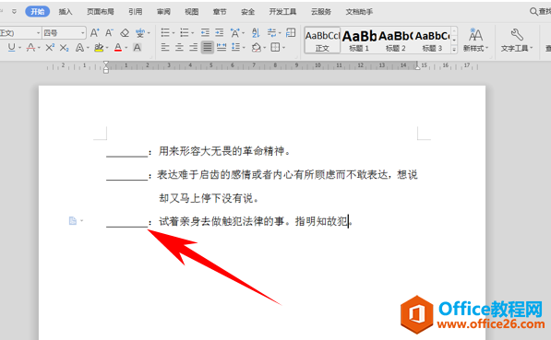Image resolution: width=551 pixels, height=340 pixels.
Task: Click the right indent marker on ruler
Action: pos(417,67)
